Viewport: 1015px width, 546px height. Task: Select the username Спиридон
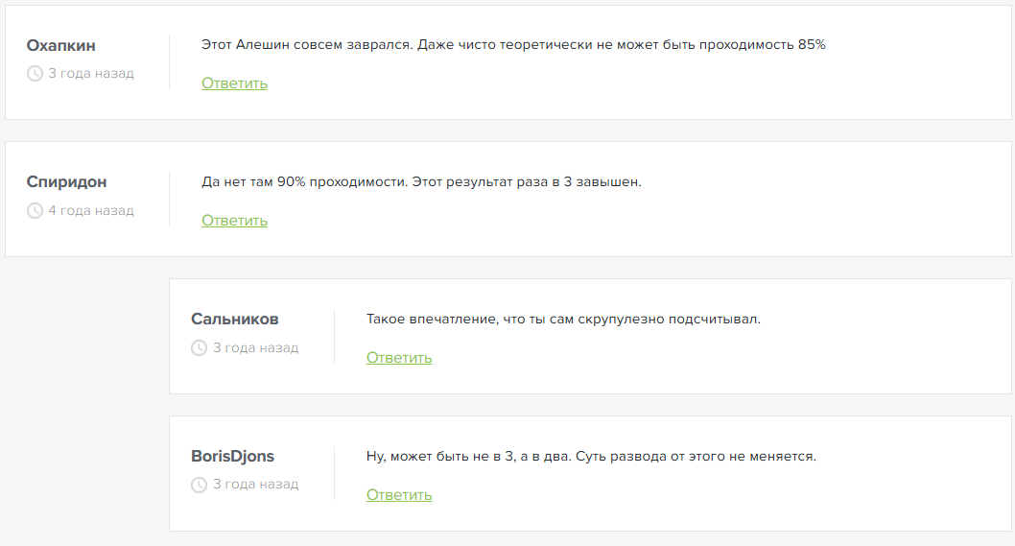pyautogui.click(x=66, y=182)
